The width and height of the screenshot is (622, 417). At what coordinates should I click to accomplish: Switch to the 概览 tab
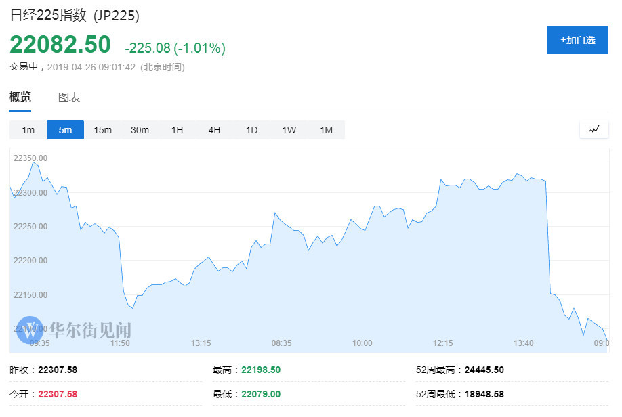pos(20,97)
